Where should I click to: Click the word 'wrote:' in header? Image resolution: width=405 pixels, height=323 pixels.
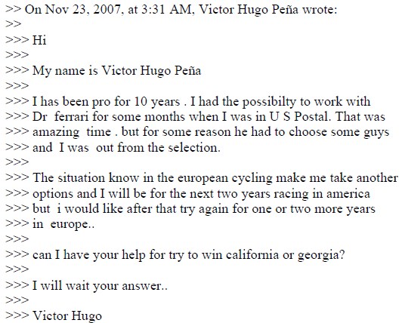(x=320, y=10)
